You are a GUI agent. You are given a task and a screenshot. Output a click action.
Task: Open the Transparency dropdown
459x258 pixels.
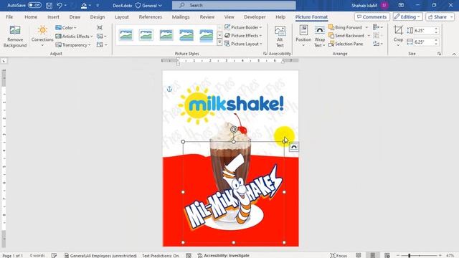(x=73, y=45)
